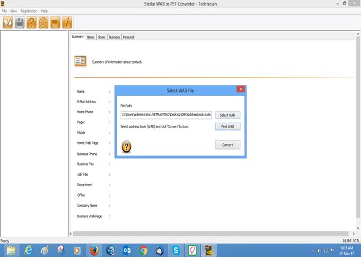
Task: Click the horizontal scrollbar at panel bottom
Action: 210,234
